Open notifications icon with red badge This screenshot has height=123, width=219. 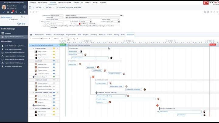coord(12,12)
